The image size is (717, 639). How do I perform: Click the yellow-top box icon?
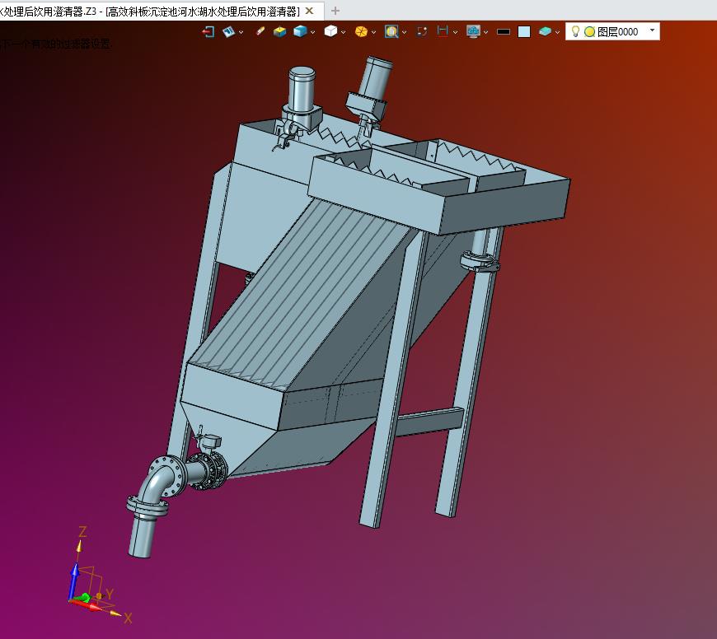[279, 31]
